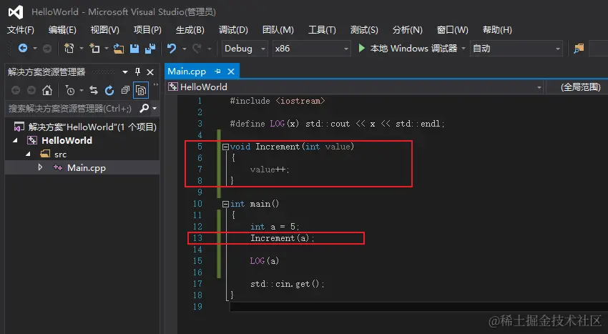Pin the Main.cpp tab
Screen dimensions: 608x334
click(x=217, y=72)
